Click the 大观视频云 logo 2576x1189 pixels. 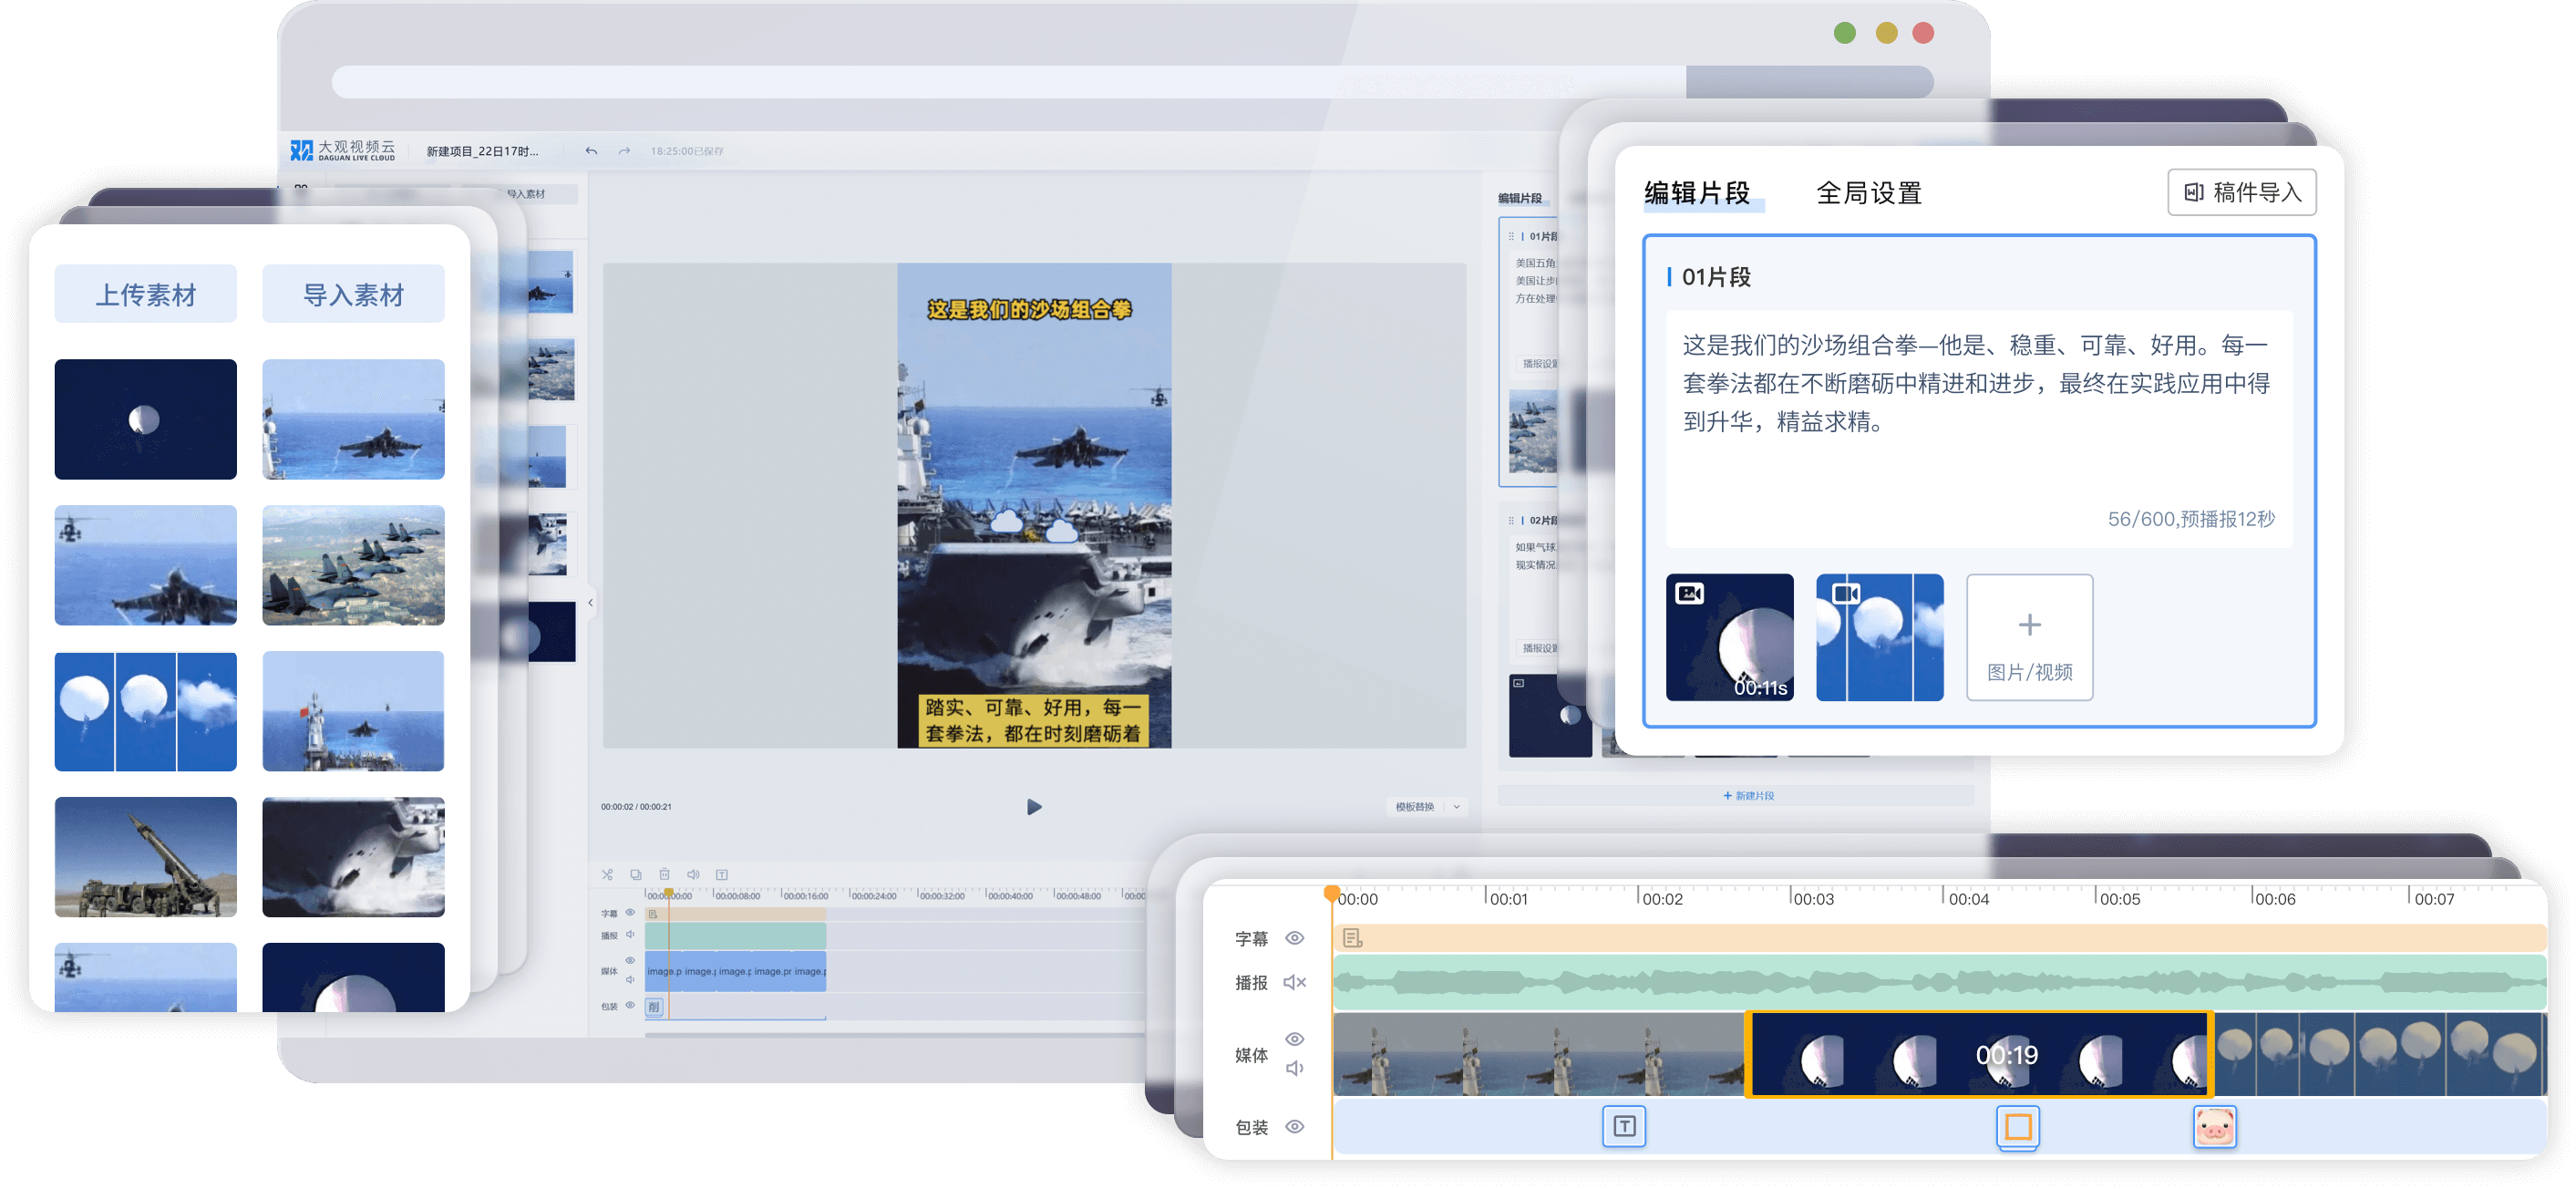coord(343,150)
